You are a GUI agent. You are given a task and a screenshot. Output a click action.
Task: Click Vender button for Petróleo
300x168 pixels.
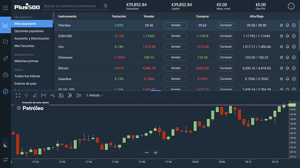(175, 25)
